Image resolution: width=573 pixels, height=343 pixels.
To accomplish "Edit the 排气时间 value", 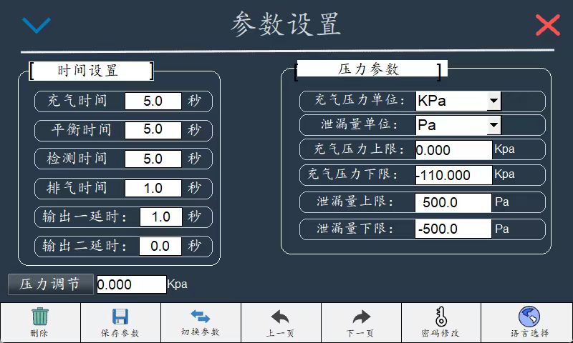I will 153,188.
